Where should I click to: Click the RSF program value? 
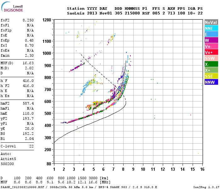146,13
